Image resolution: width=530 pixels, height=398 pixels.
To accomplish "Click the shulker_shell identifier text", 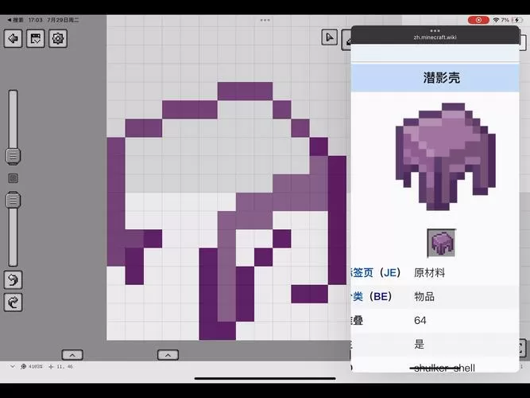I will pos(444,368).
